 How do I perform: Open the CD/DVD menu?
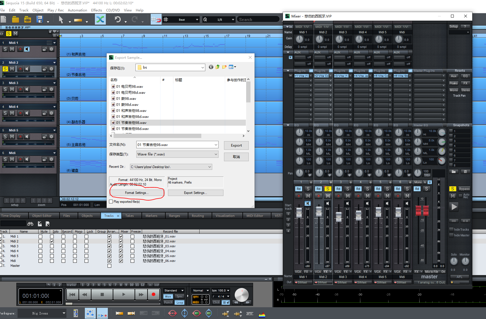pyautogui.click(x=113, y=10)
